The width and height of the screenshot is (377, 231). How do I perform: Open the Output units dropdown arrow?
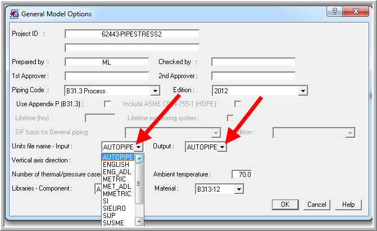pyautogui.click(x=222, y=147)
